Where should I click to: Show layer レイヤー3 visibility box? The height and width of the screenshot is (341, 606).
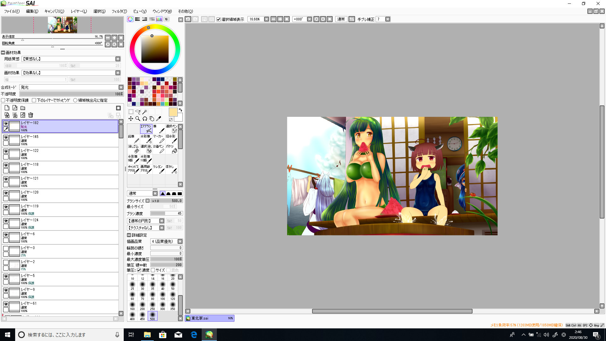[6, 248]
